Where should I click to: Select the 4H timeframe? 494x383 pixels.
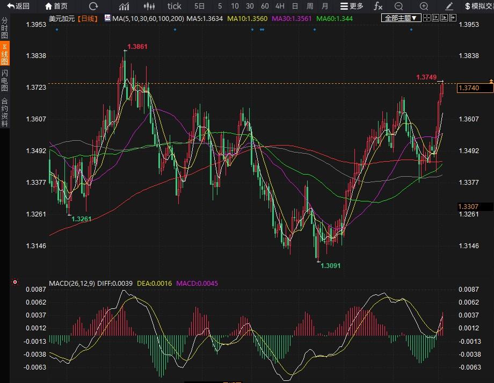click(280, 6)
